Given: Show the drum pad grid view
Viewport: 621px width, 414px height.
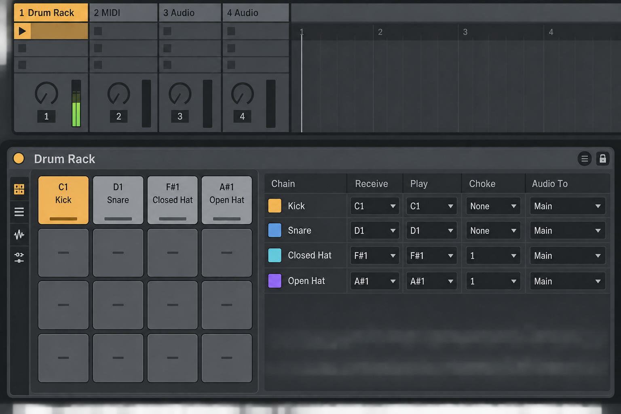Looking at the screenshot, I should click(19, 189).
